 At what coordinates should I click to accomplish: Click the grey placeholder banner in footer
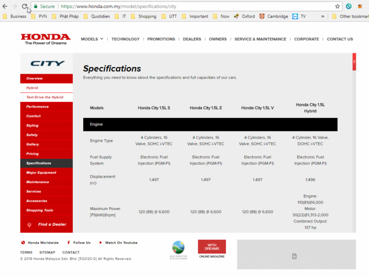pos(296,254)
